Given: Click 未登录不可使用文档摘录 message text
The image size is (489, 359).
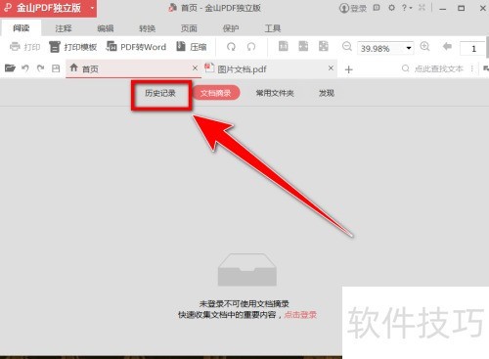Looking at the screenshot, I should pos(244,304).
